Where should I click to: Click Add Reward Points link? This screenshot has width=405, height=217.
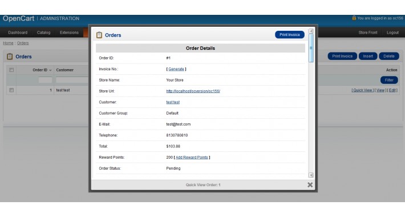[x=192, y=157]
